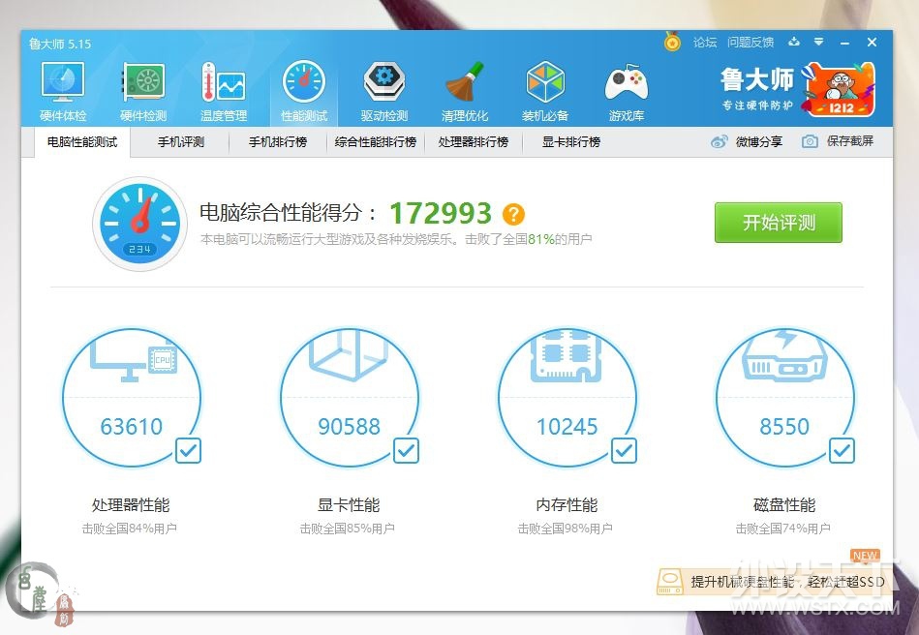Click the hard disk icon in SSD banner
The width and height of the screenshot is (919, 635).
[x=670, y=582]
